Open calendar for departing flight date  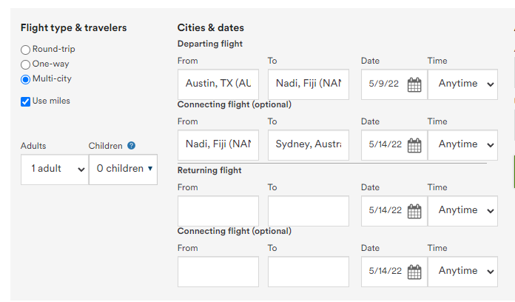coord(414,84)
